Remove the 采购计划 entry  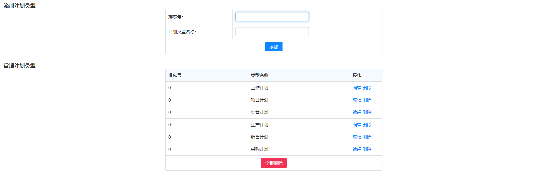coord(367,149)
